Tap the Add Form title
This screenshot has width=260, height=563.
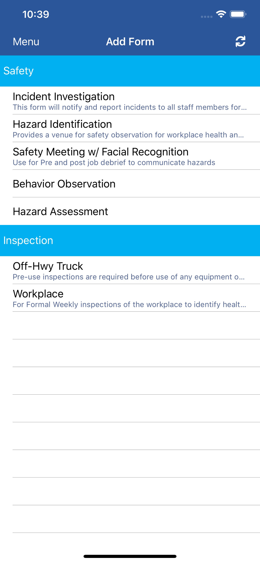(130, 42)
